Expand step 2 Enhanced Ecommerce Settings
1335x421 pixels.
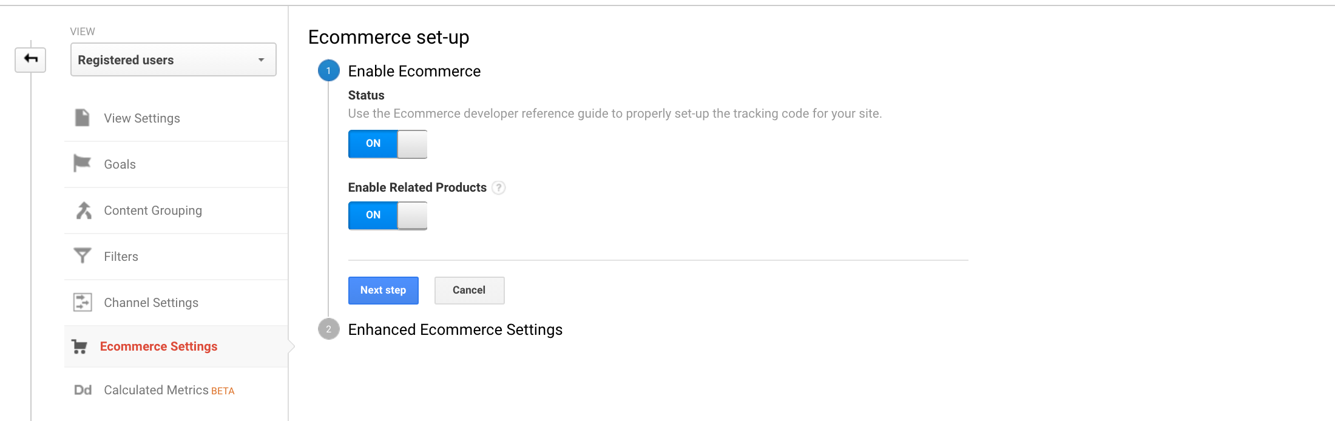pos(455,329)
